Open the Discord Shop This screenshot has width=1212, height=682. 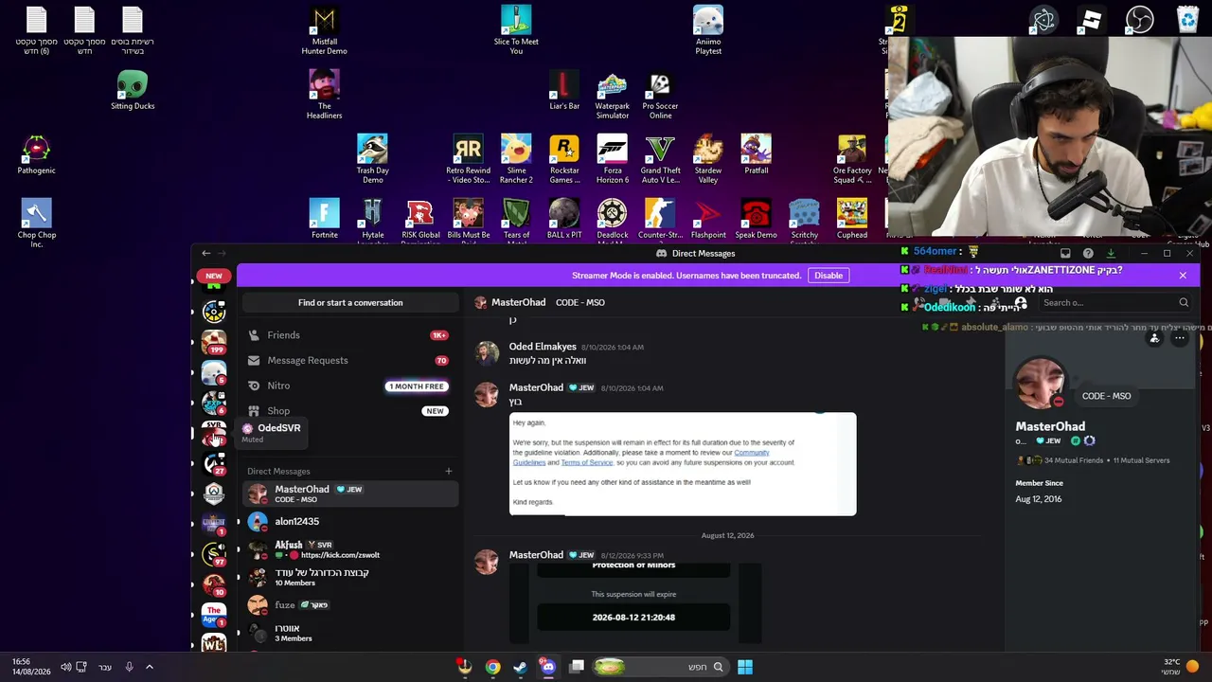click(x=350, y=411)
